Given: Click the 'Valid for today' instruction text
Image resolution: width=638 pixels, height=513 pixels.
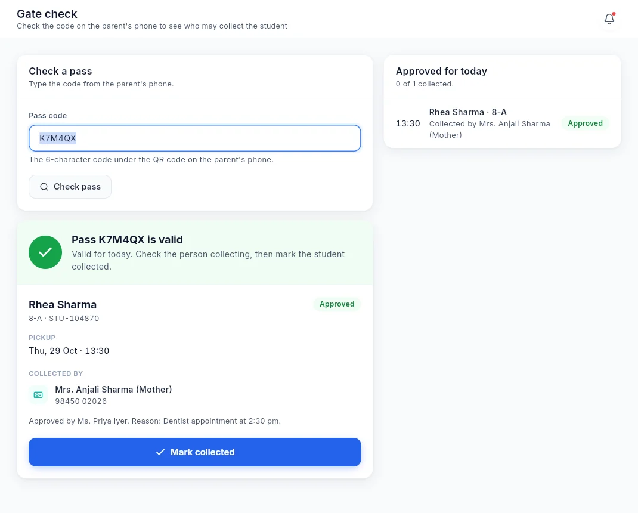Looking at the screenshot, I should tap(208, 260).
